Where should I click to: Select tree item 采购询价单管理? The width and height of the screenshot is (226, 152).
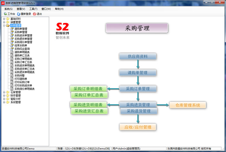pos(23,42)
